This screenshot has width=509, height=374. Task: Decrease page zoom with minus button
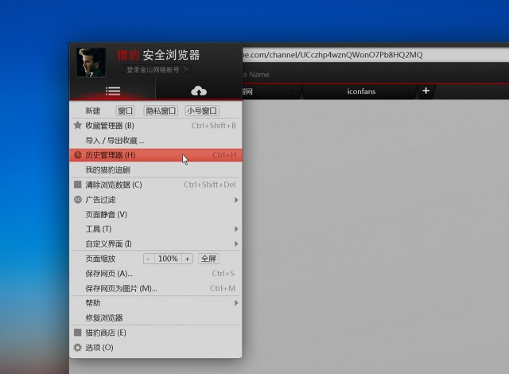148,259
